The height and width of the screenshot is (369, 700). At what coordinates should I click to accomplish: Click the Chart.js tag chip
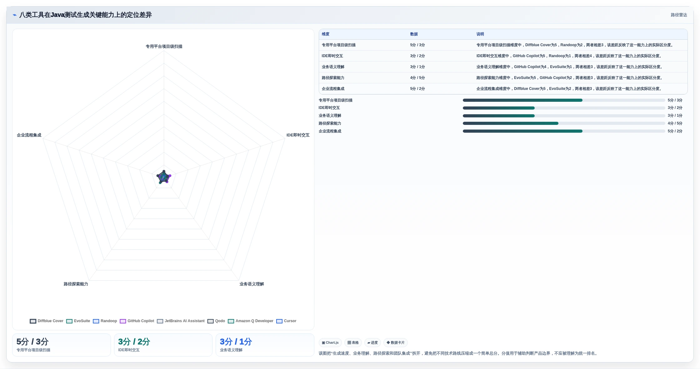click(330, 342)
